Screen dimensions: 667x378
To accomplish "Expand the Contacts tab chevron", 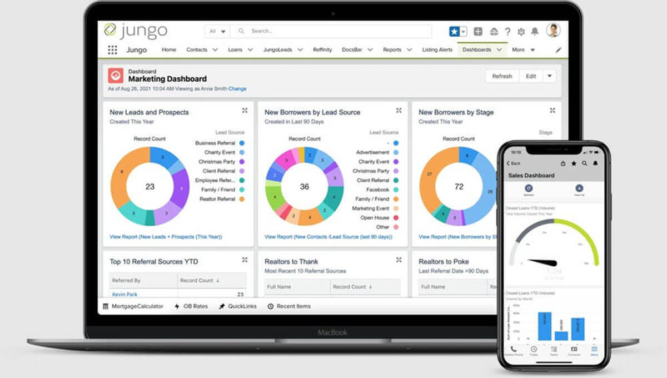I will click(215, 49).
